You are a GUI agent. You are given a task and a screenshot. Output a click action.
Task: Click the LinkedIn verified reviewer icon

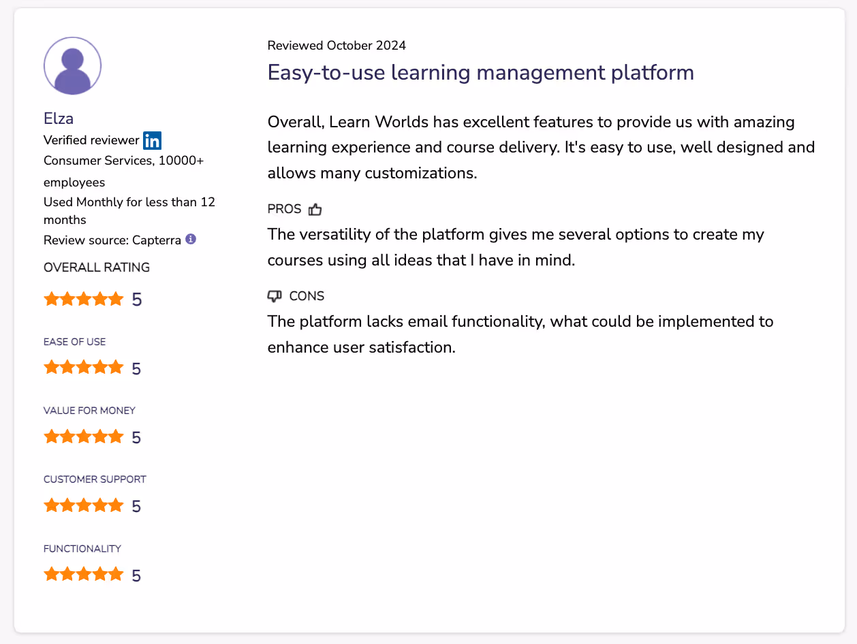coord(152,140)
